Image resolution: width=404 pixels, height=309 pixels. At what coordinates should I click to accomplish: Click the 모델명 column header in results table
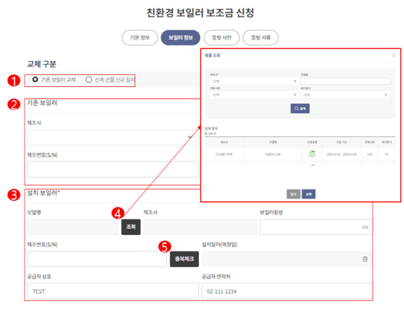pyautogui.click(x=273, y=142)
